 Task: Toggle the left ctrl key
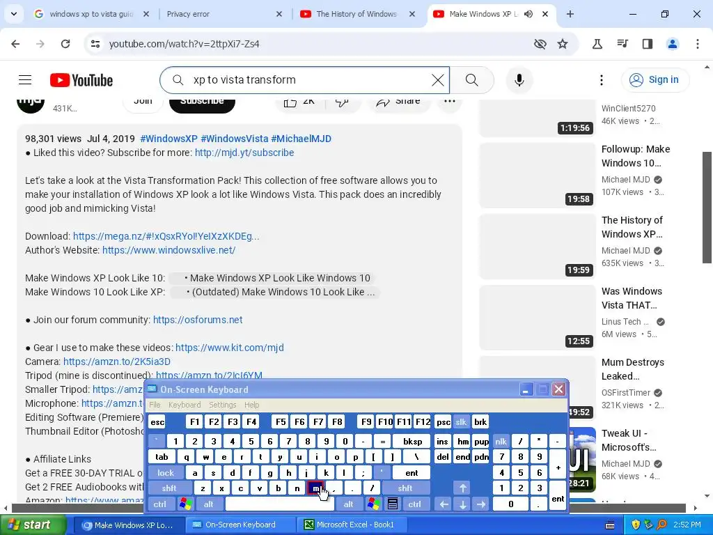pos(159,504)
